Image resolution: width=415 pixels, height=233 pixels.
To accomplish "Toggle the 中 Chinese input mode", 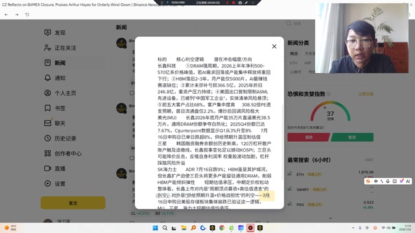I will tap(375, 181).
